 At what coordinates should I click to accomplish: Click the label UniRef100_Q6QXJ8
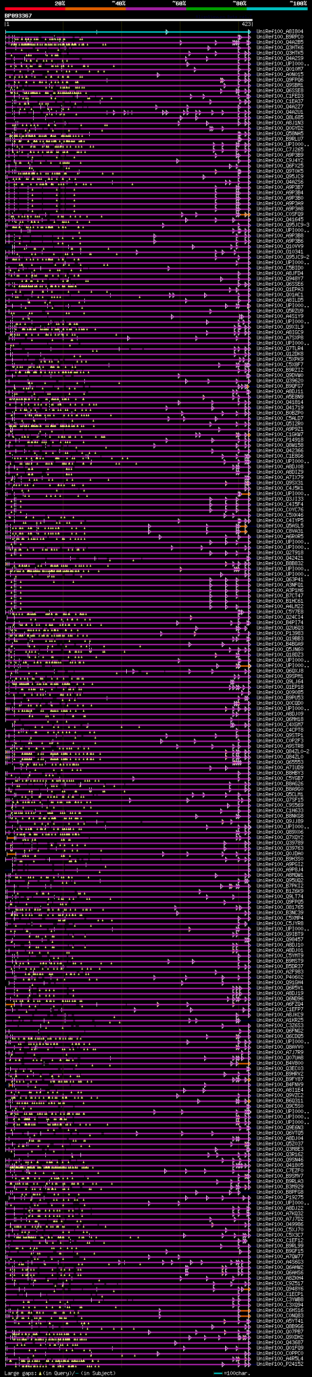coord(279,671)
